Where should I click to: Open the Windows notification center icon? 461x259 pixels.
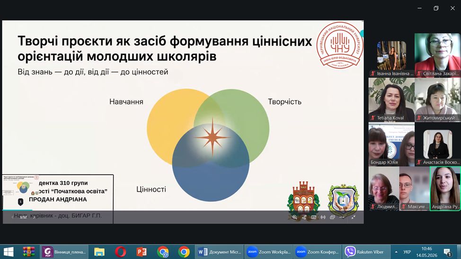447,252
